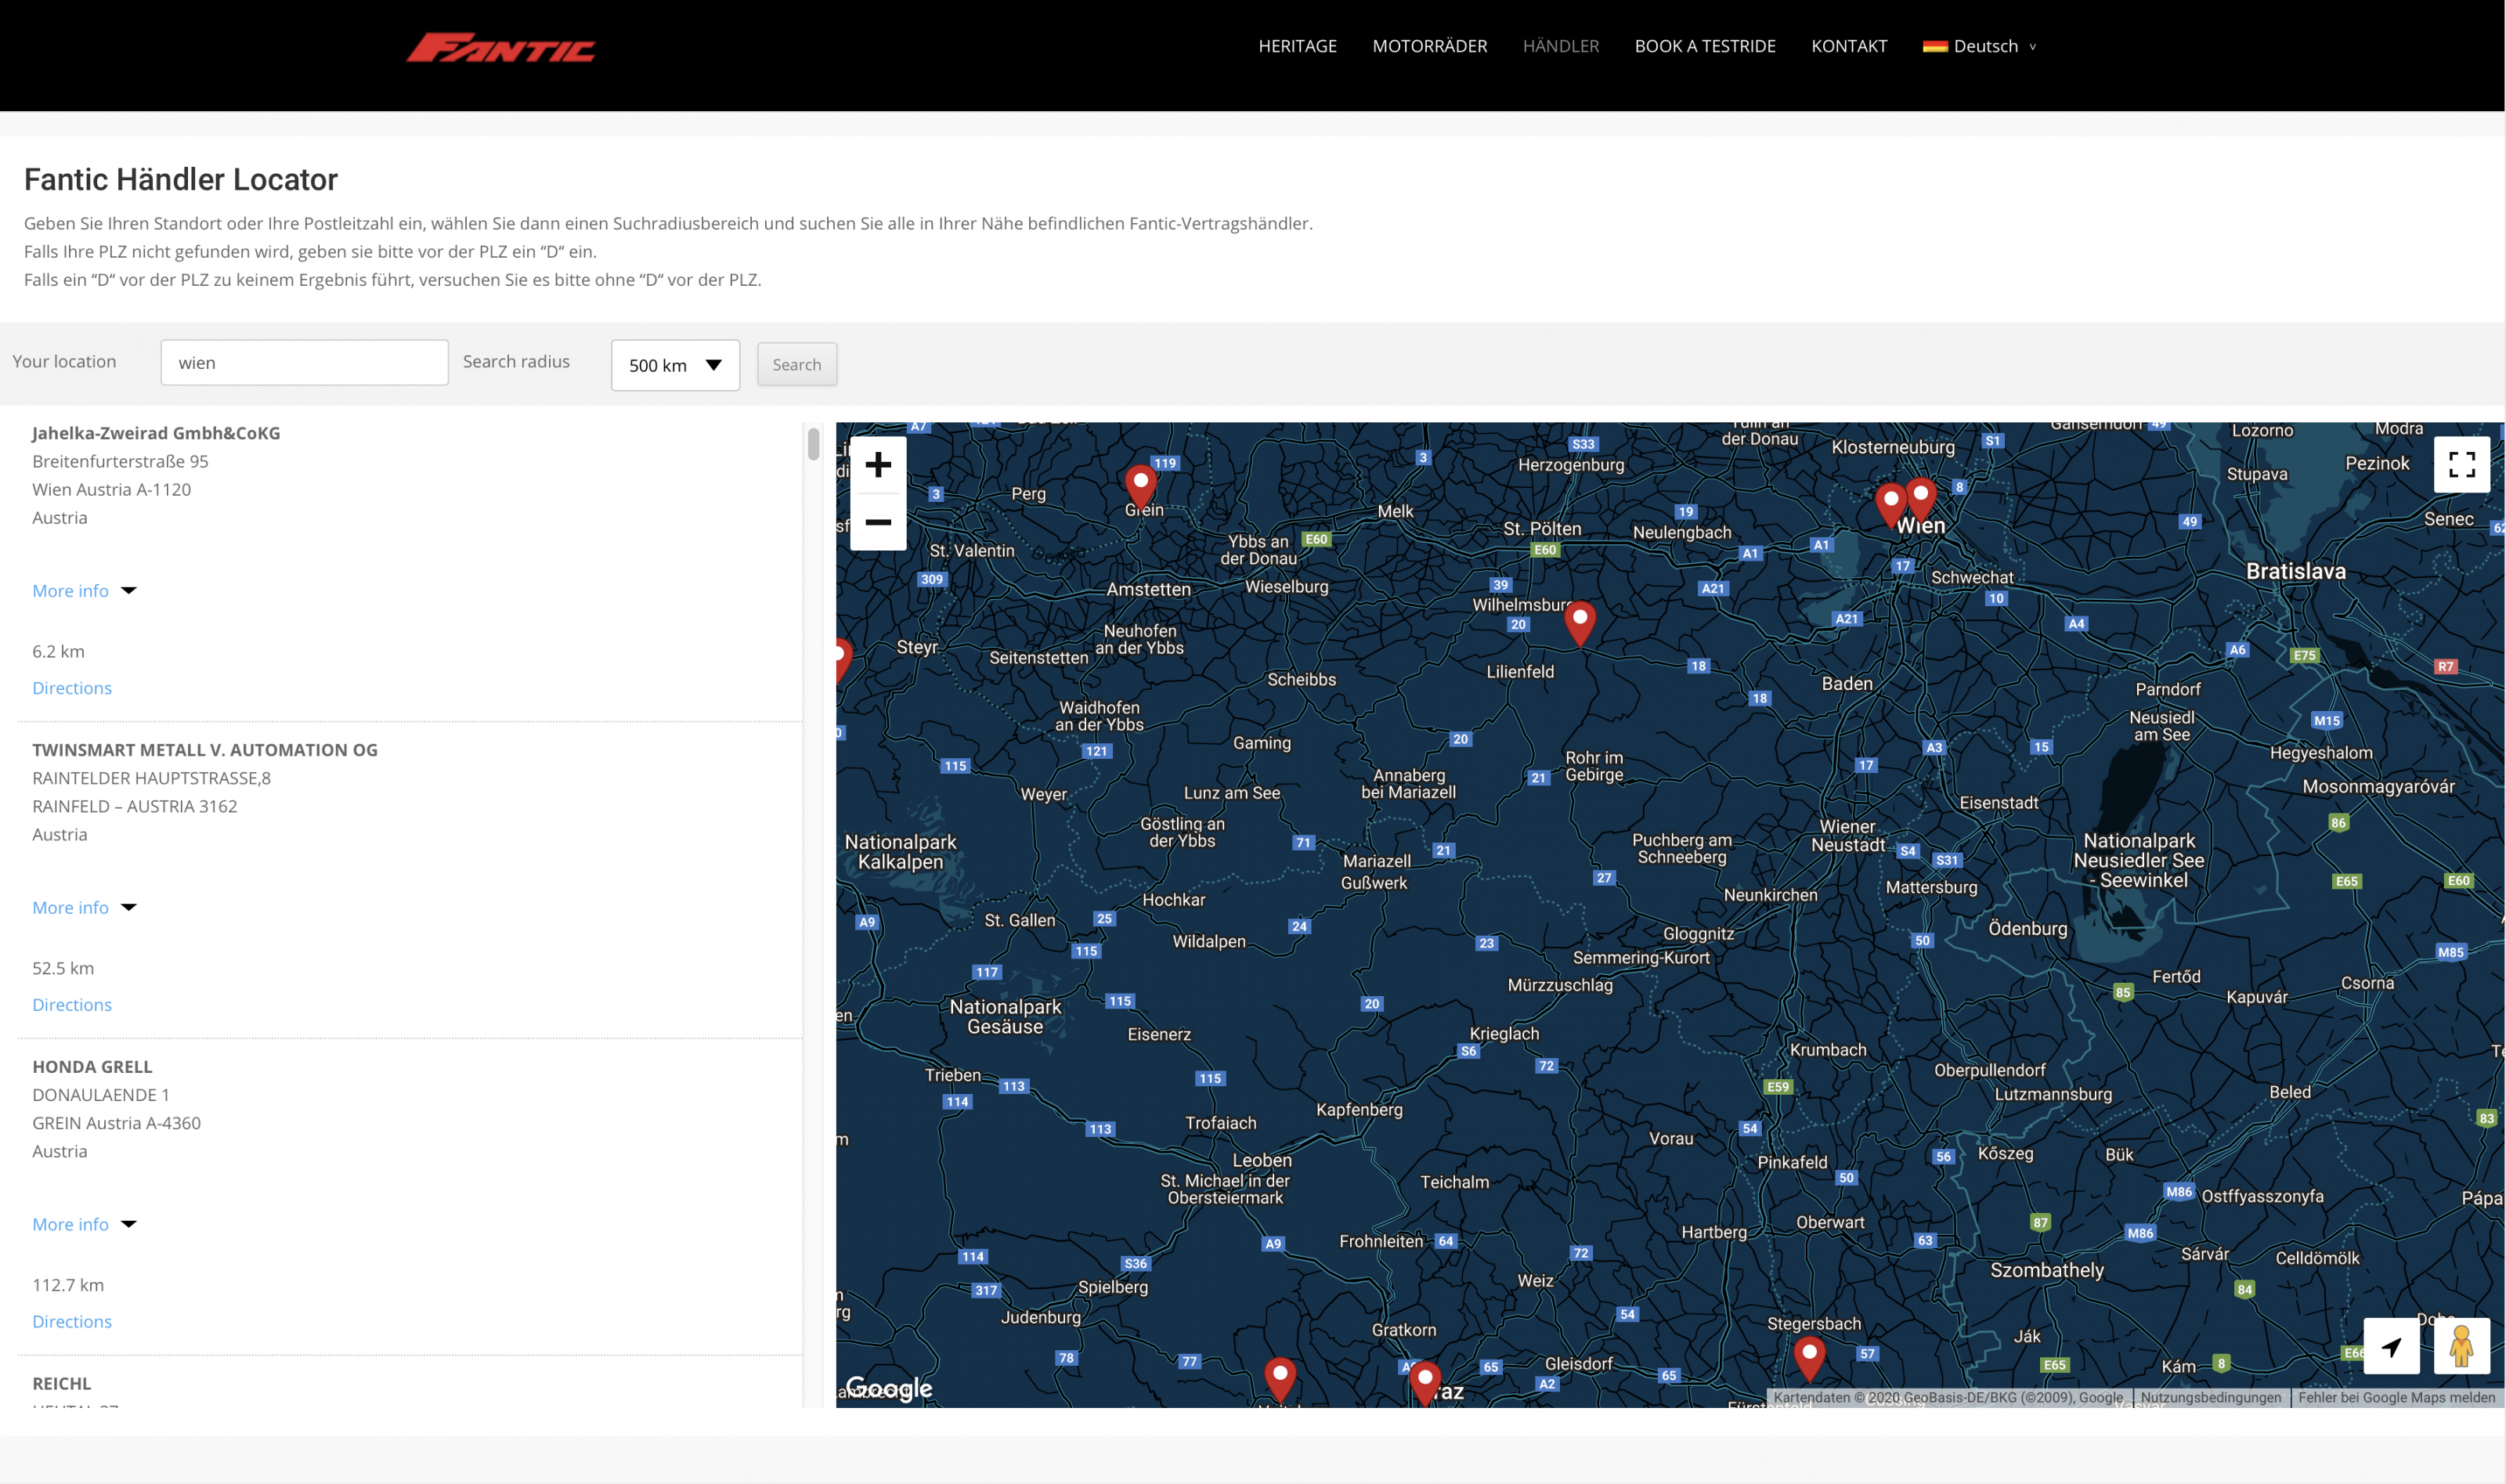This screenshot has width=2506, height=1484.
Task: Click the map pin near Steyr
Action: click(843, 661)
